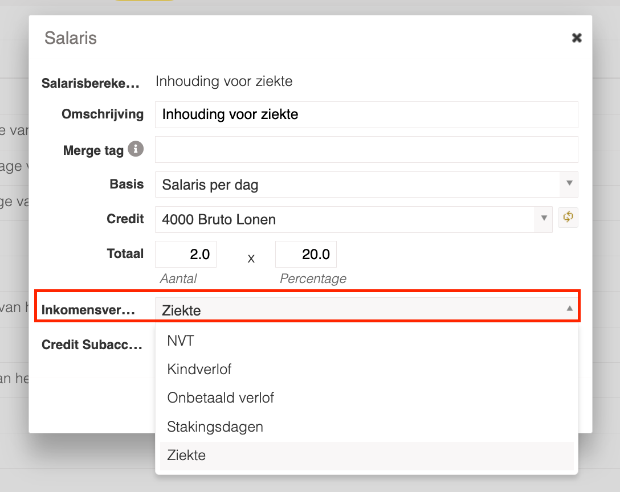The height and width of the screenshot is (492, 620).
Task: Select the Stakingsdagen option
Action: point(215,427)
